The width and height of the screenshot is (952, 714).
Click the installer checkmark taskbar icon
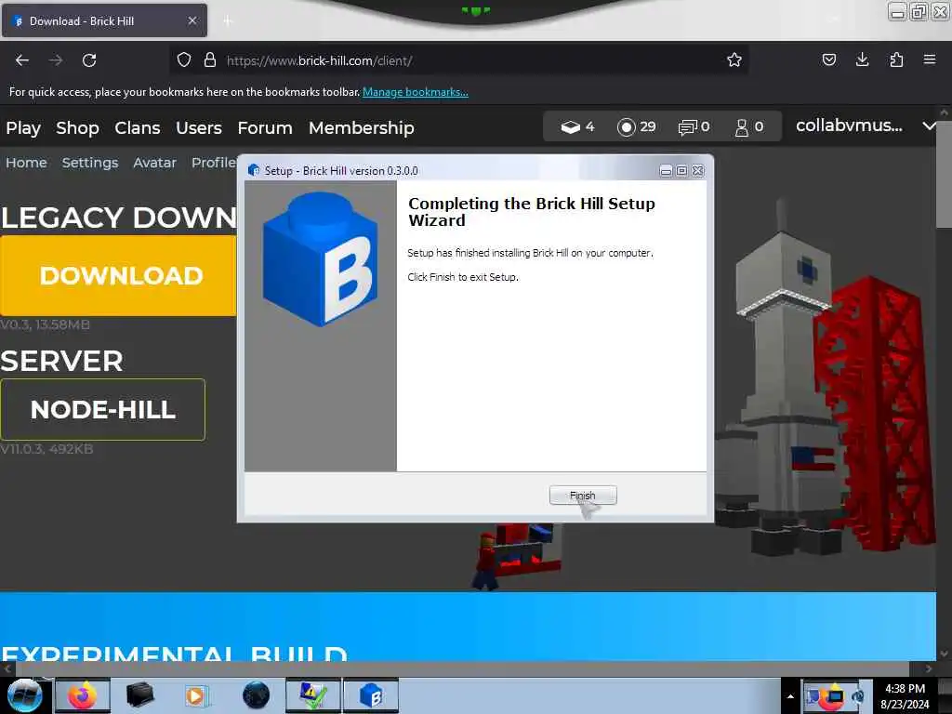point(313,695)
